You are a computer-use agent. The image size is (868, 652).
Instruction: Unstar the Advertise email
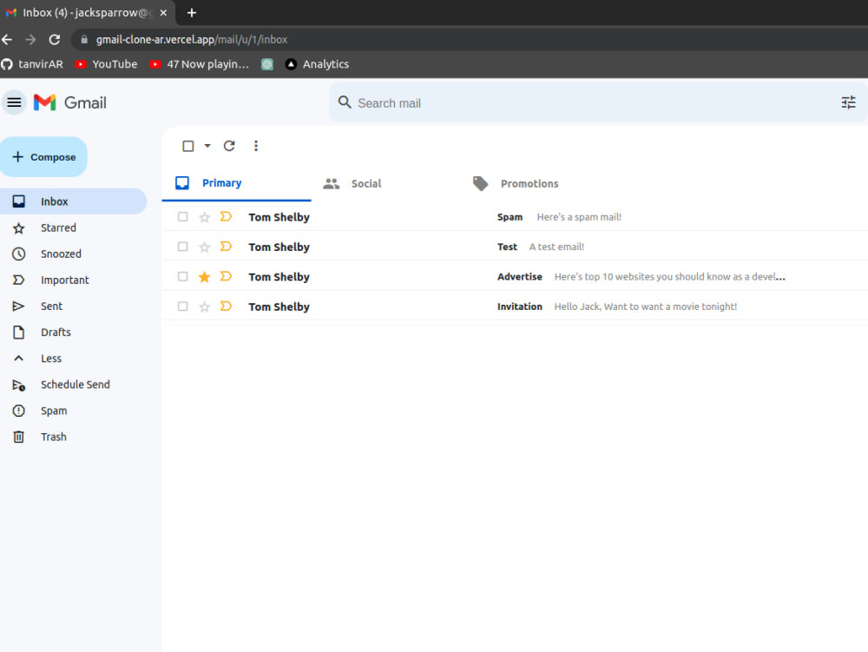point(204,277)
